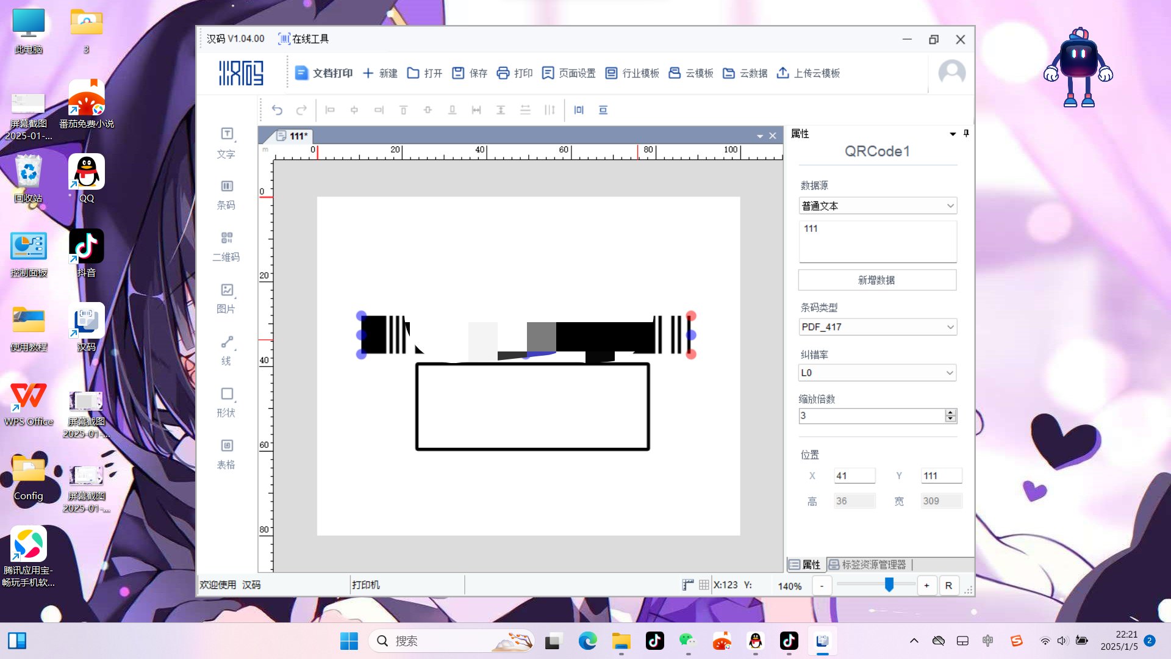The height and width of the screenshot is (659, 1171).
Task: Click the align top edges icon
Action: 403,110
